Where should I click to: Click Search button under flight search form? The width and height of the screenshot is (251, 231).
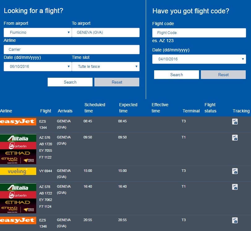(x=70, y=82)
